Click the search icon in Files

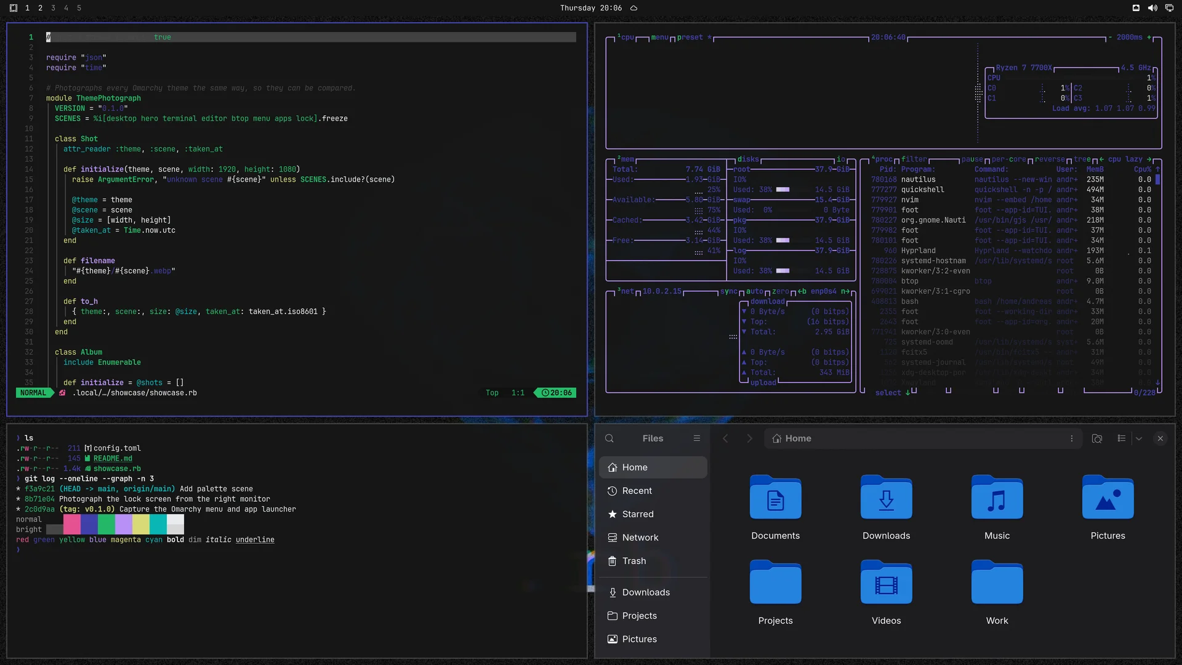tap(609, 438)
